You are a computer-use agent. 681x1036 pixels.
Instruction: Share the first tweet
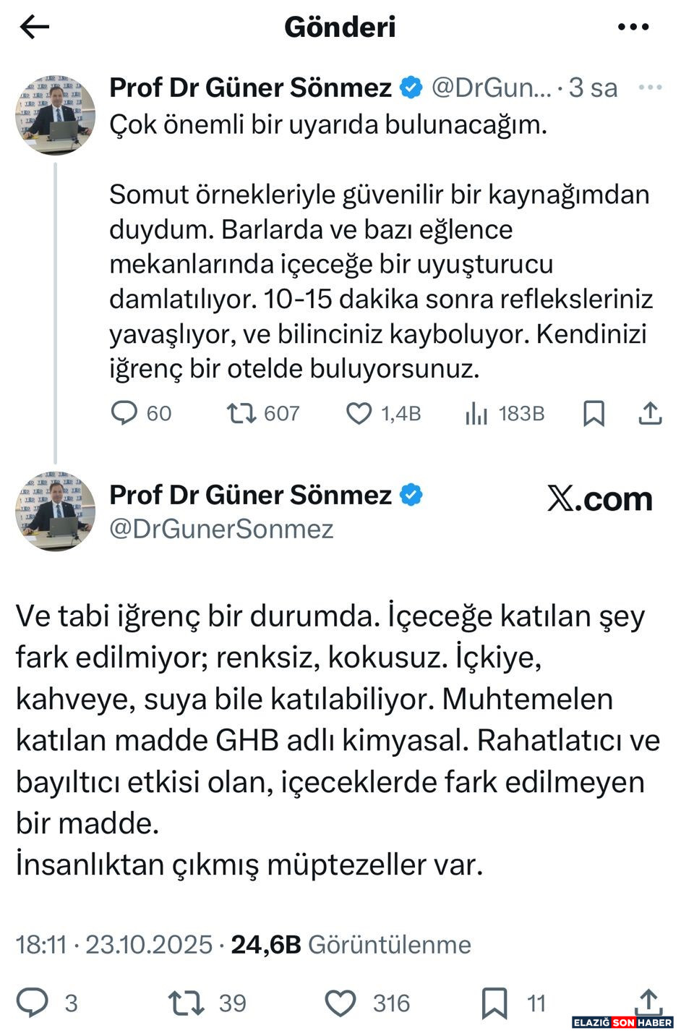(650, 413)
